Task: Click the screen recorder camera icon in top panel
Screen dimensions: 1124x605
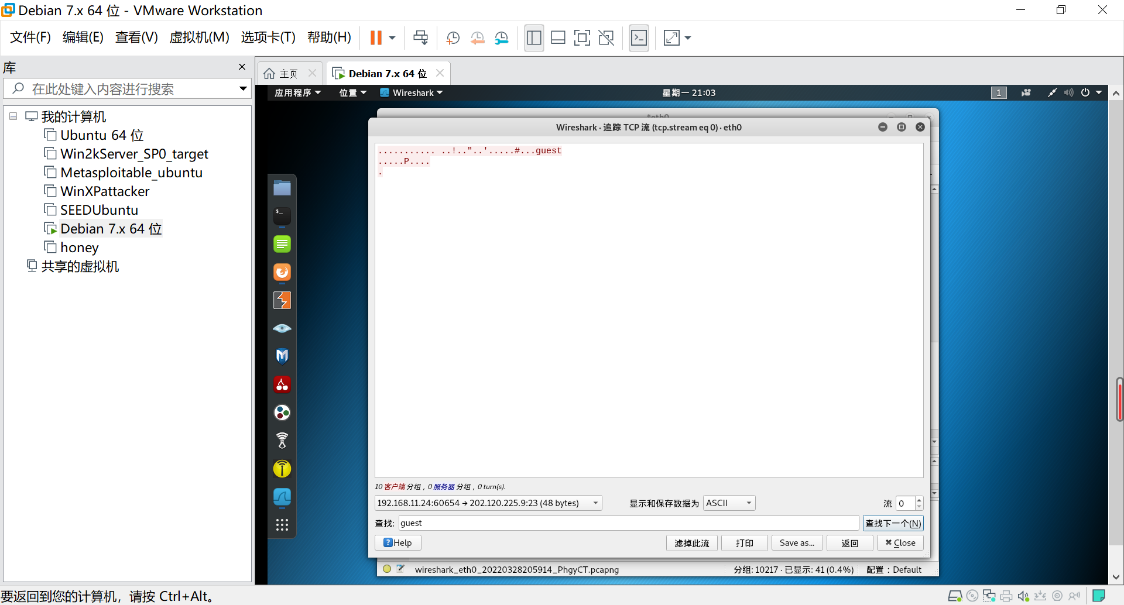Action: click(1026, 92)
